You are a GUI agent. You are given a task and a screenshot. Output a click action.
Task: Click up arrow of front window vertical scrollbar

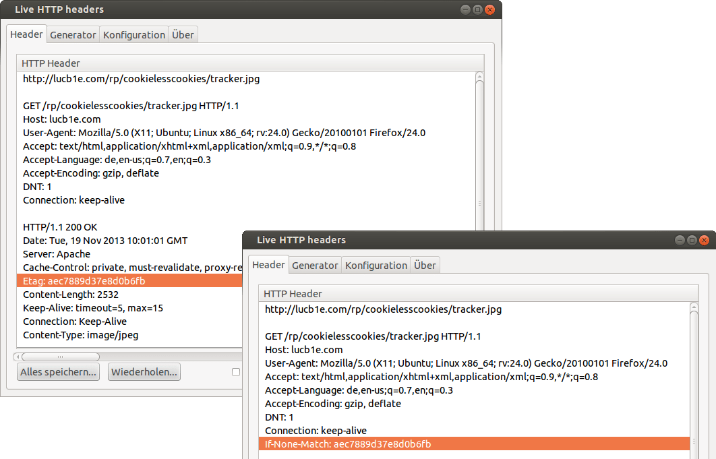(694, 307)
